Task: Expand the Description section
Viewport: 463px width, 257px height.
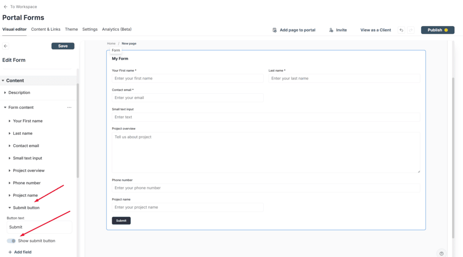Action: (x=5, y=93)
